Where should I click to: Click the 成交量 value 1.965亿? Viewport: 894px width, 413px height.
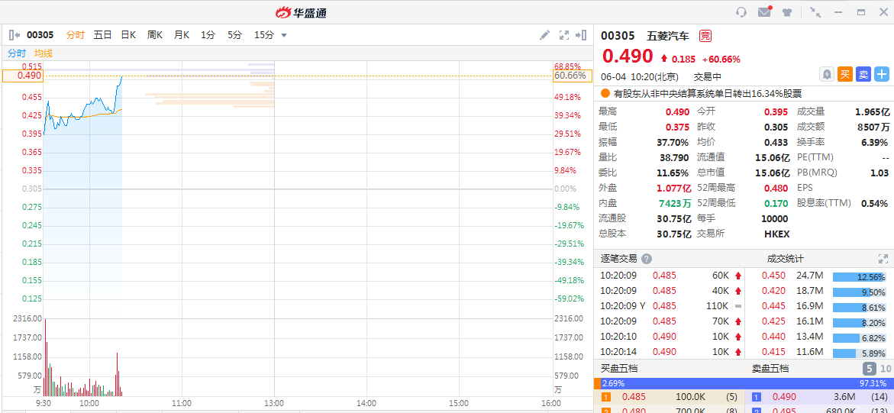pos(873,111)
